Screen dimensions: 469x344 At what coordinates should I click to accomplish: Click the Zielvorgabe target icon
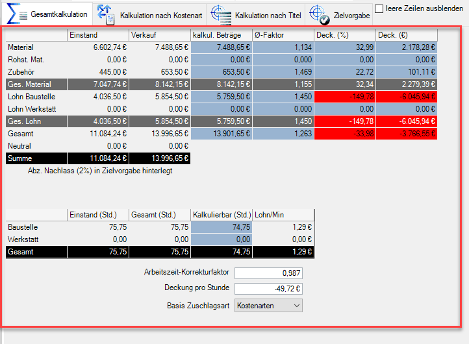[x=318, y=13]
